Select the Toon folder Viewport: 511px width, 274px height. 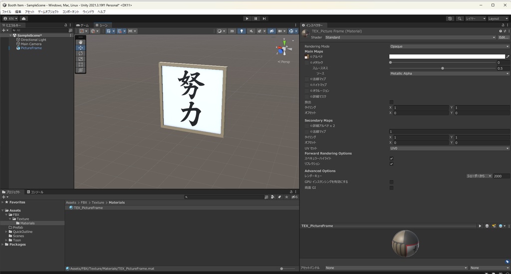pyautogui.click(x=16, y=240)
